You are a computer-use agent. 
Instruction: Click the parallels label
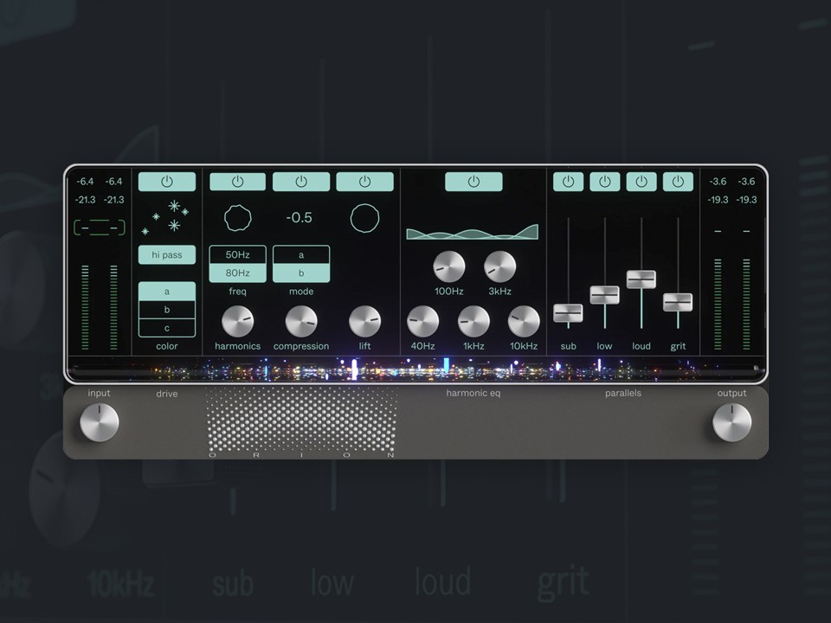coord(623,393)
